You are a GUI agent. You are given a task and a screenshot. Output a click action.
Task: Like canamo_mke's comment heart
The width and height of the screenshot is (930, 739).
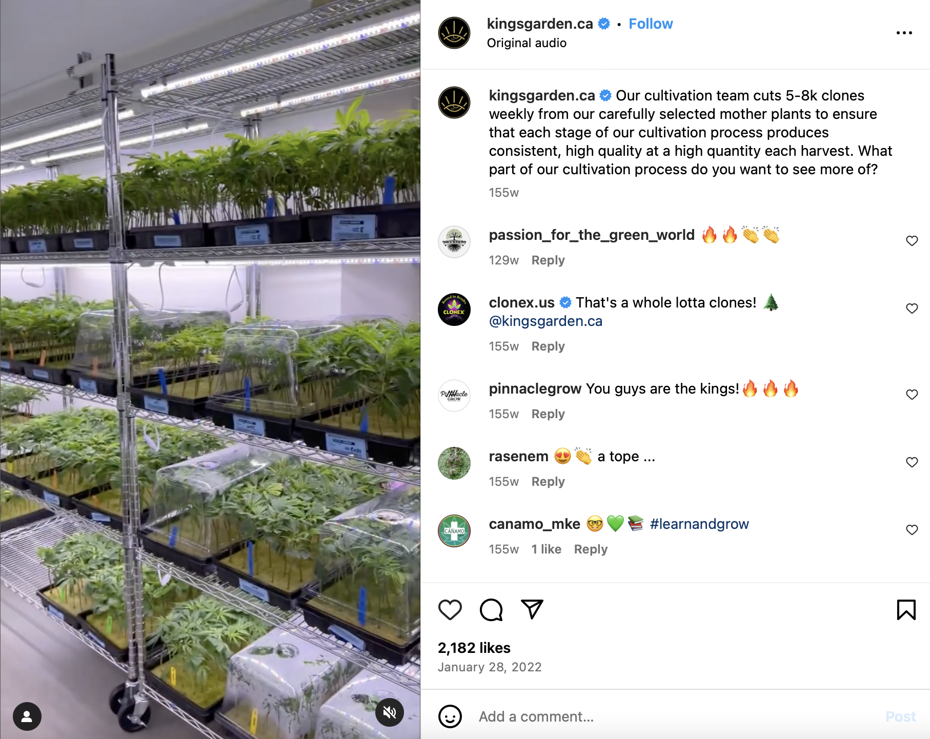pyautogui.click(x=912, y=530)
